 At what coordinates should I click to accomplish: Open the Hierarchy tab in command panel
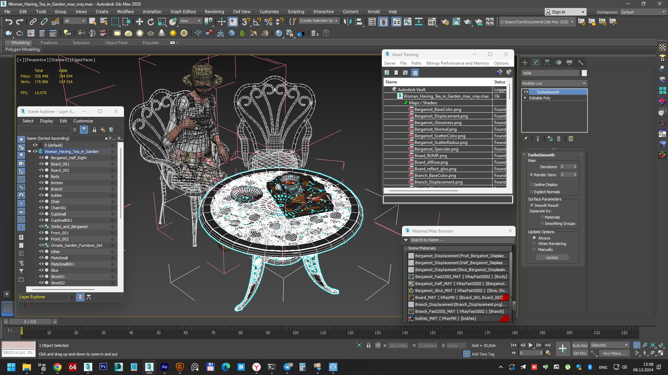coord(547,63)
